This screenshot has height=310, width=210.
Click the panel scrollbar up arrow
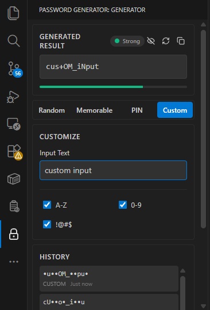203,25
